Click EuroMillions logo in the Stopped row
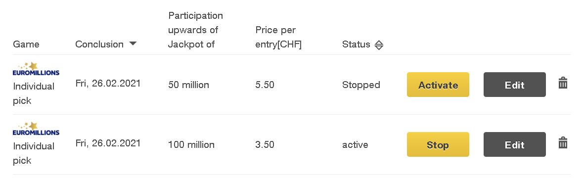Image resolution: width=584 pixels, height=183 pixels. click(36, 69)
